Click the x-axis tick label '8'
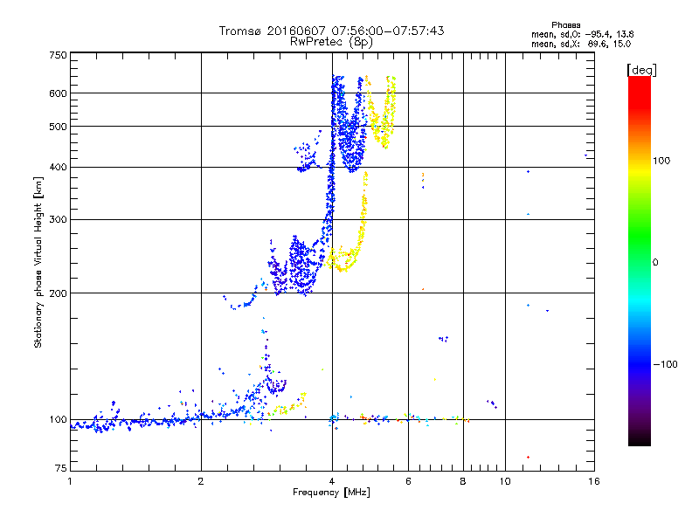 [463, 481]
